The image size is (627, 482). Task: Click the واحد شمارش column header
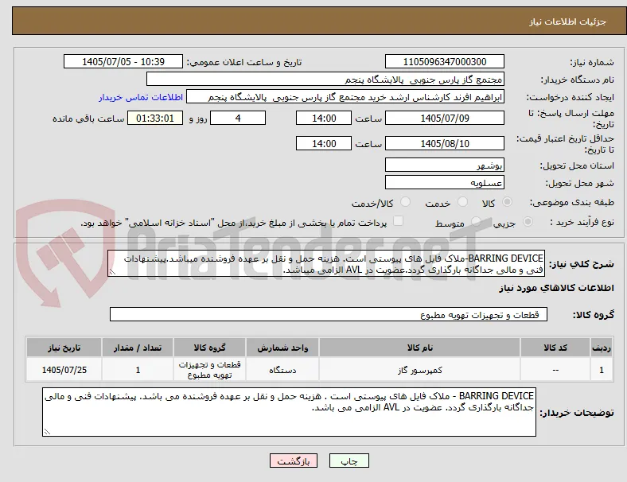[x=282, y=348]
